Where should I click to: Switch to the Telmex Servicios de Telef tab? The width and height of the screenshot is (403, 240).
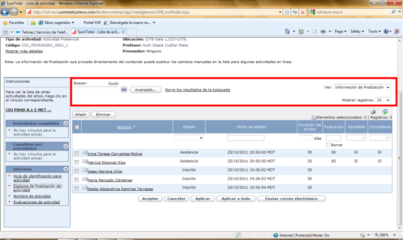pos(42,32)
